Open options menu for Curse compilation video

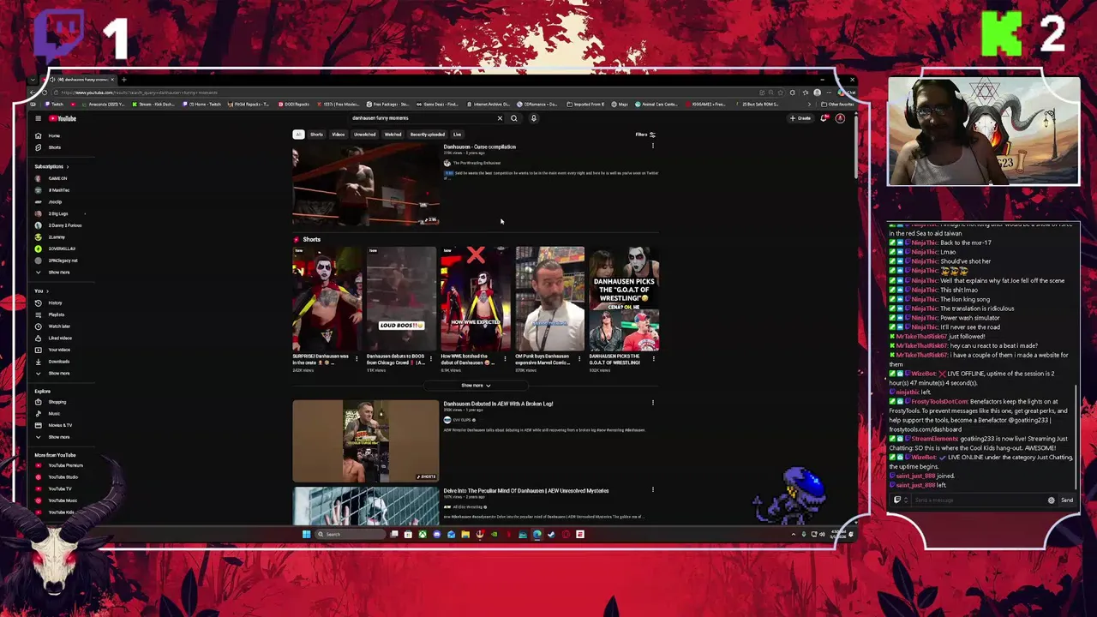(x=653, y=147)
